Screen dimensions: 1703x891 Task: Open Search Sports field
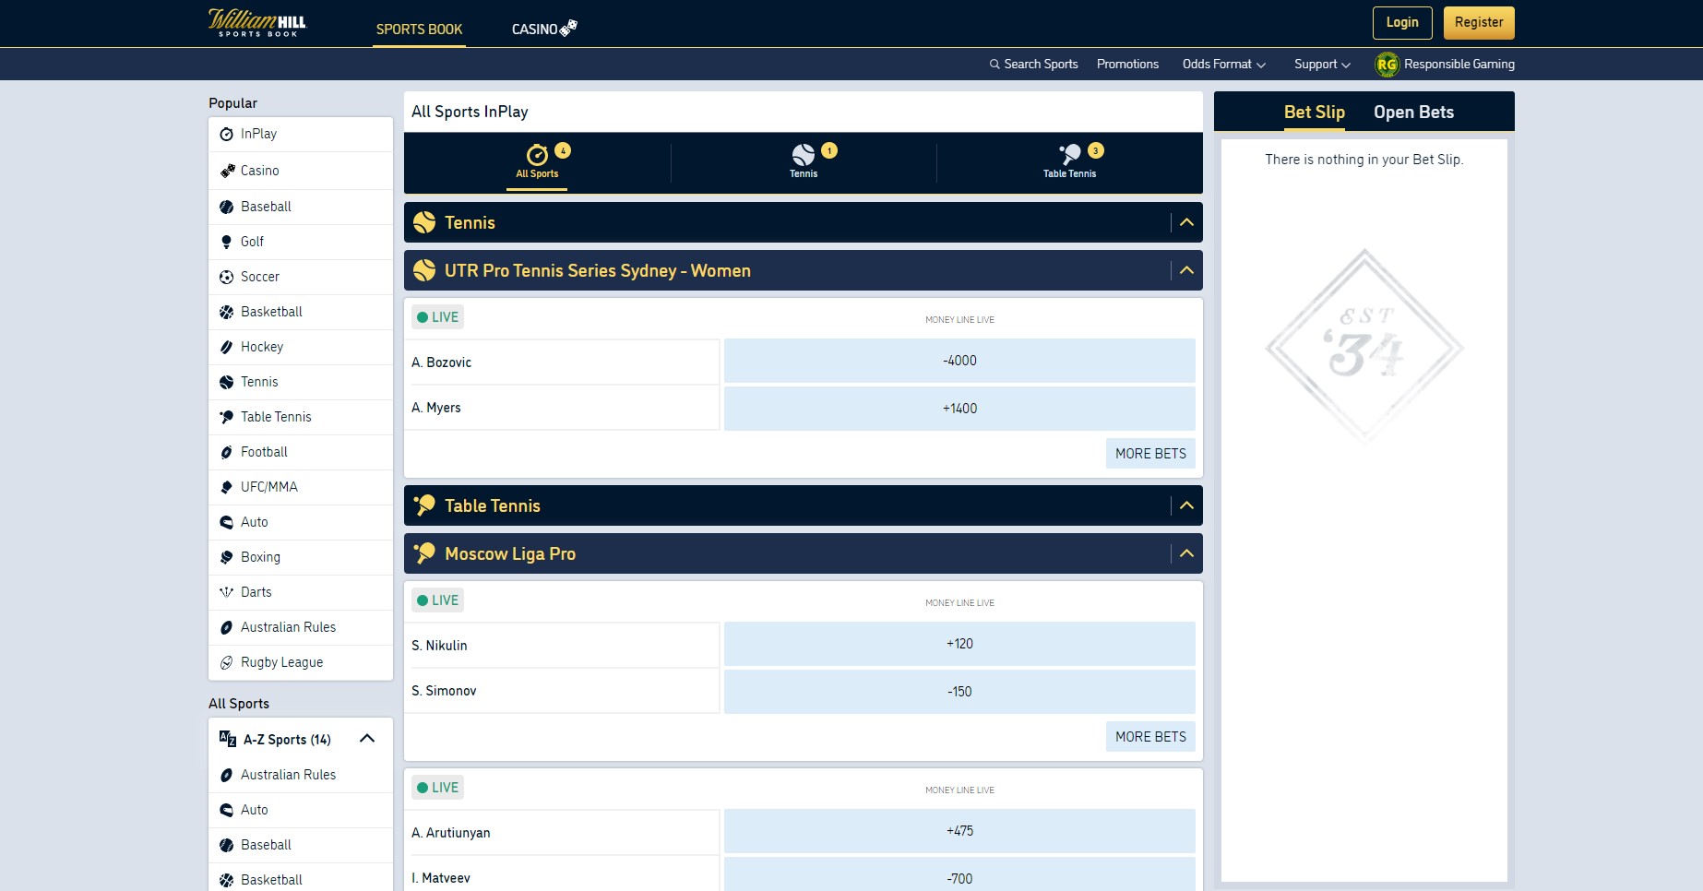point(1033,64)
